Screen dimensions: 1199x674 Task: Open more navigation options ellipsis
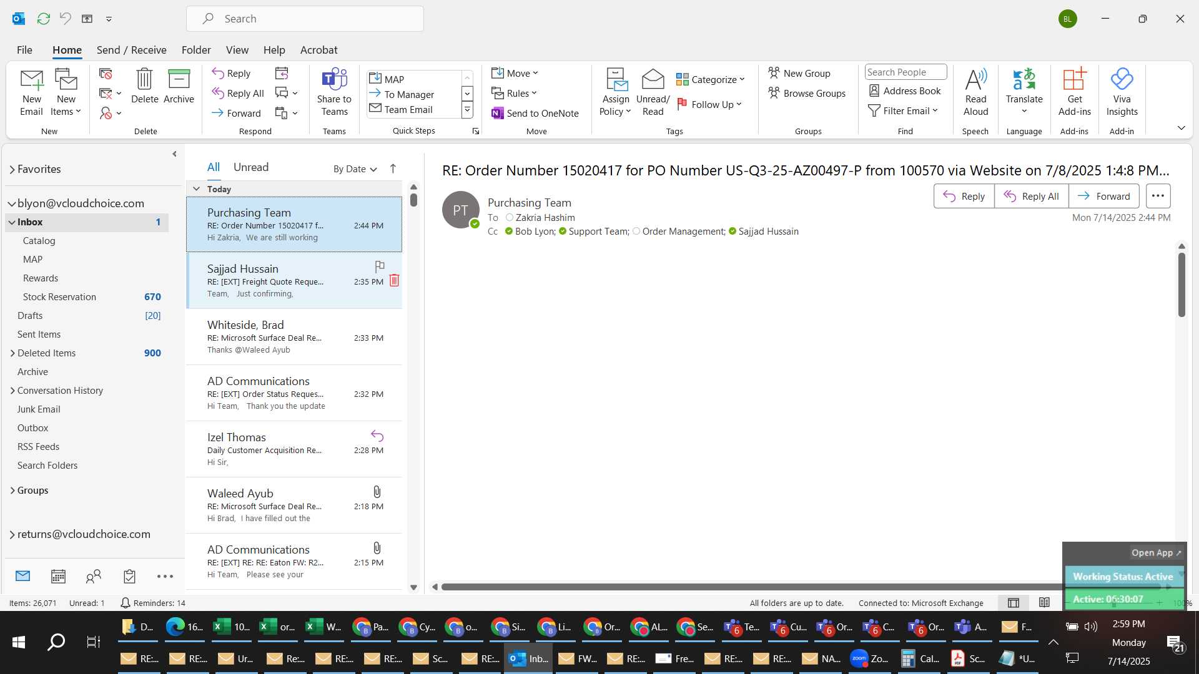click(x=165, y=576)
